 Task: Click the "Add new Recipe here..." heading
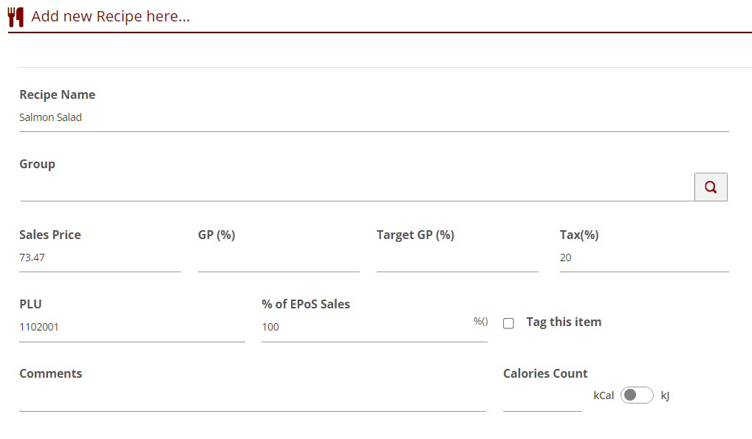111,16
